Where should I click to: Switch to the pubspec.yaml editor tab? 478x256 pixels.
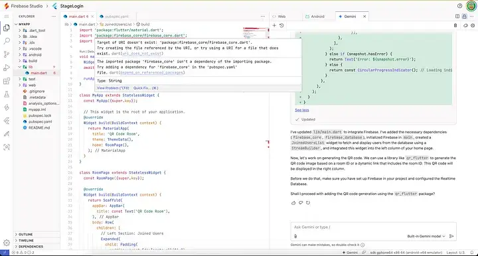tap(116, 17)
